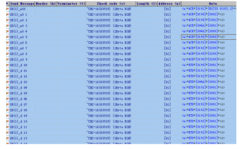Click the highlighted data cell with [8080]

(x=209, y=37)
